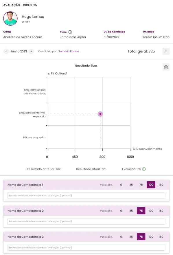Click Lorem Ipsum Ltda unit name
This screenshot has height=255, width=173.
coord(156,37)
